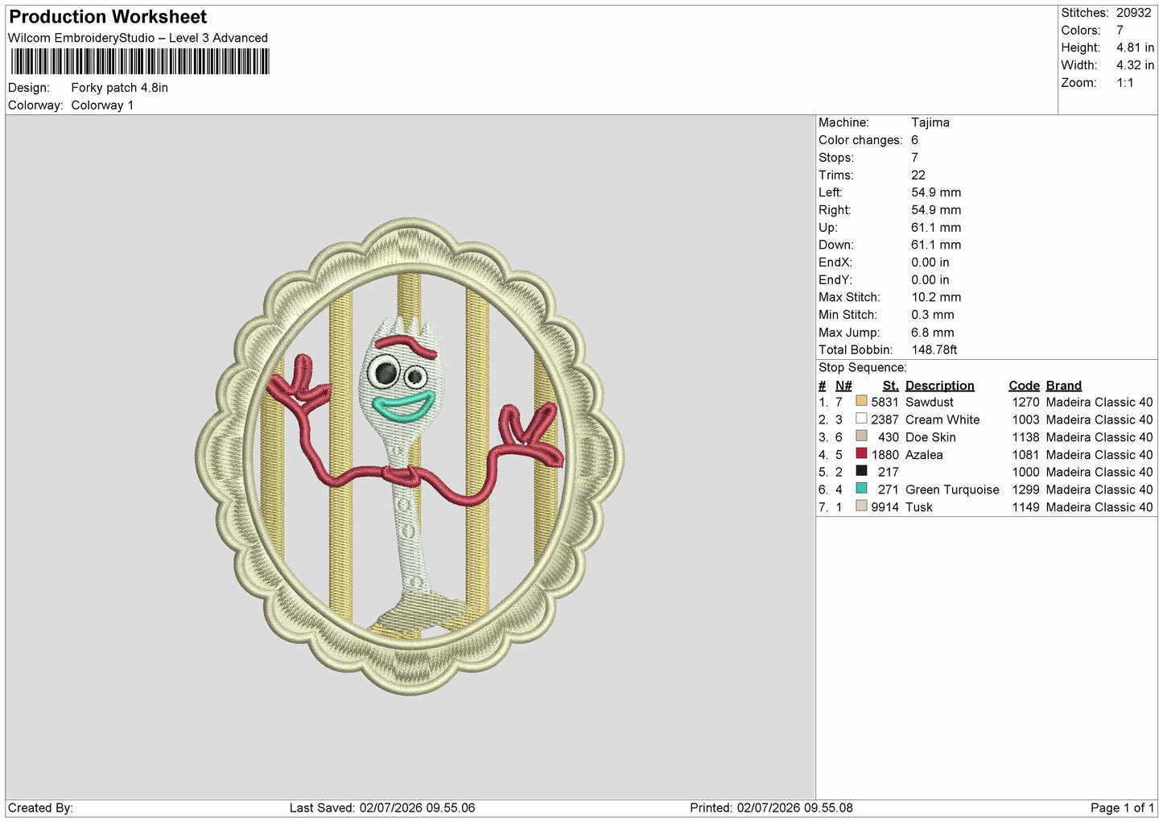Click the 'Doe Skin' description text
The image size is (1163, 822).
click(x=930, y=437)
